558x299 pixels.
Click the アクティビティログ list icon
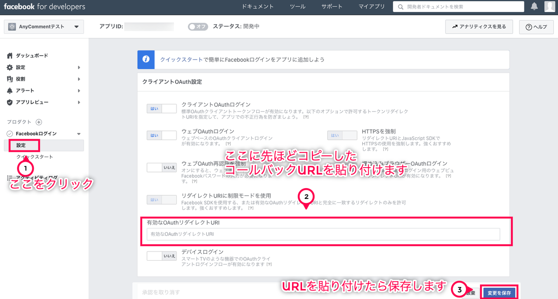[x=10, y=178]
